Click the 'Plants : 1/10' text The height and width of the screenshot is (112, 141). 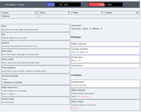tap(76, 60)
